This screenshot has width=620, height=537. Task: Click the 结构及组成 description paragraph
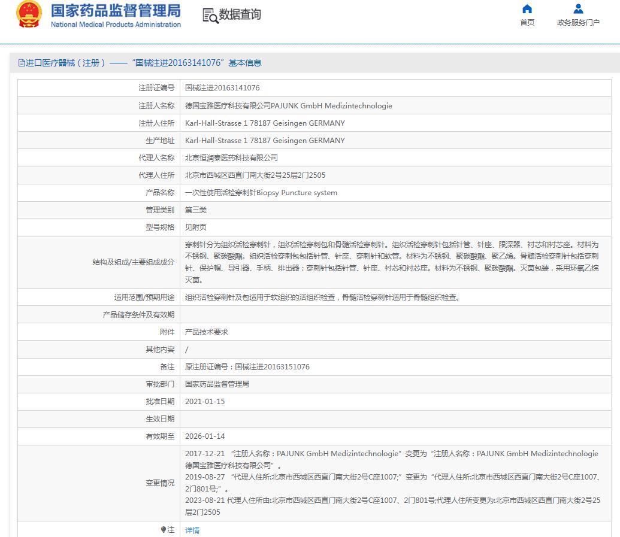392,262
